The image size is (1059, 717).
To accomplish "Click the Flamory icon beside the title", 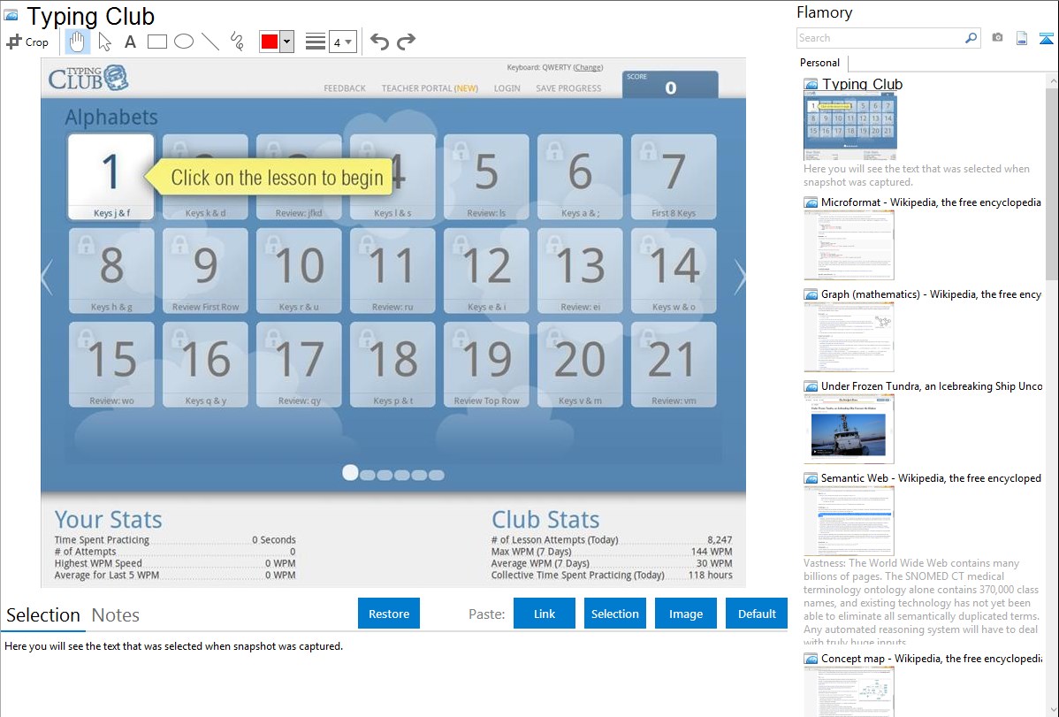I will tap(11, 15).
